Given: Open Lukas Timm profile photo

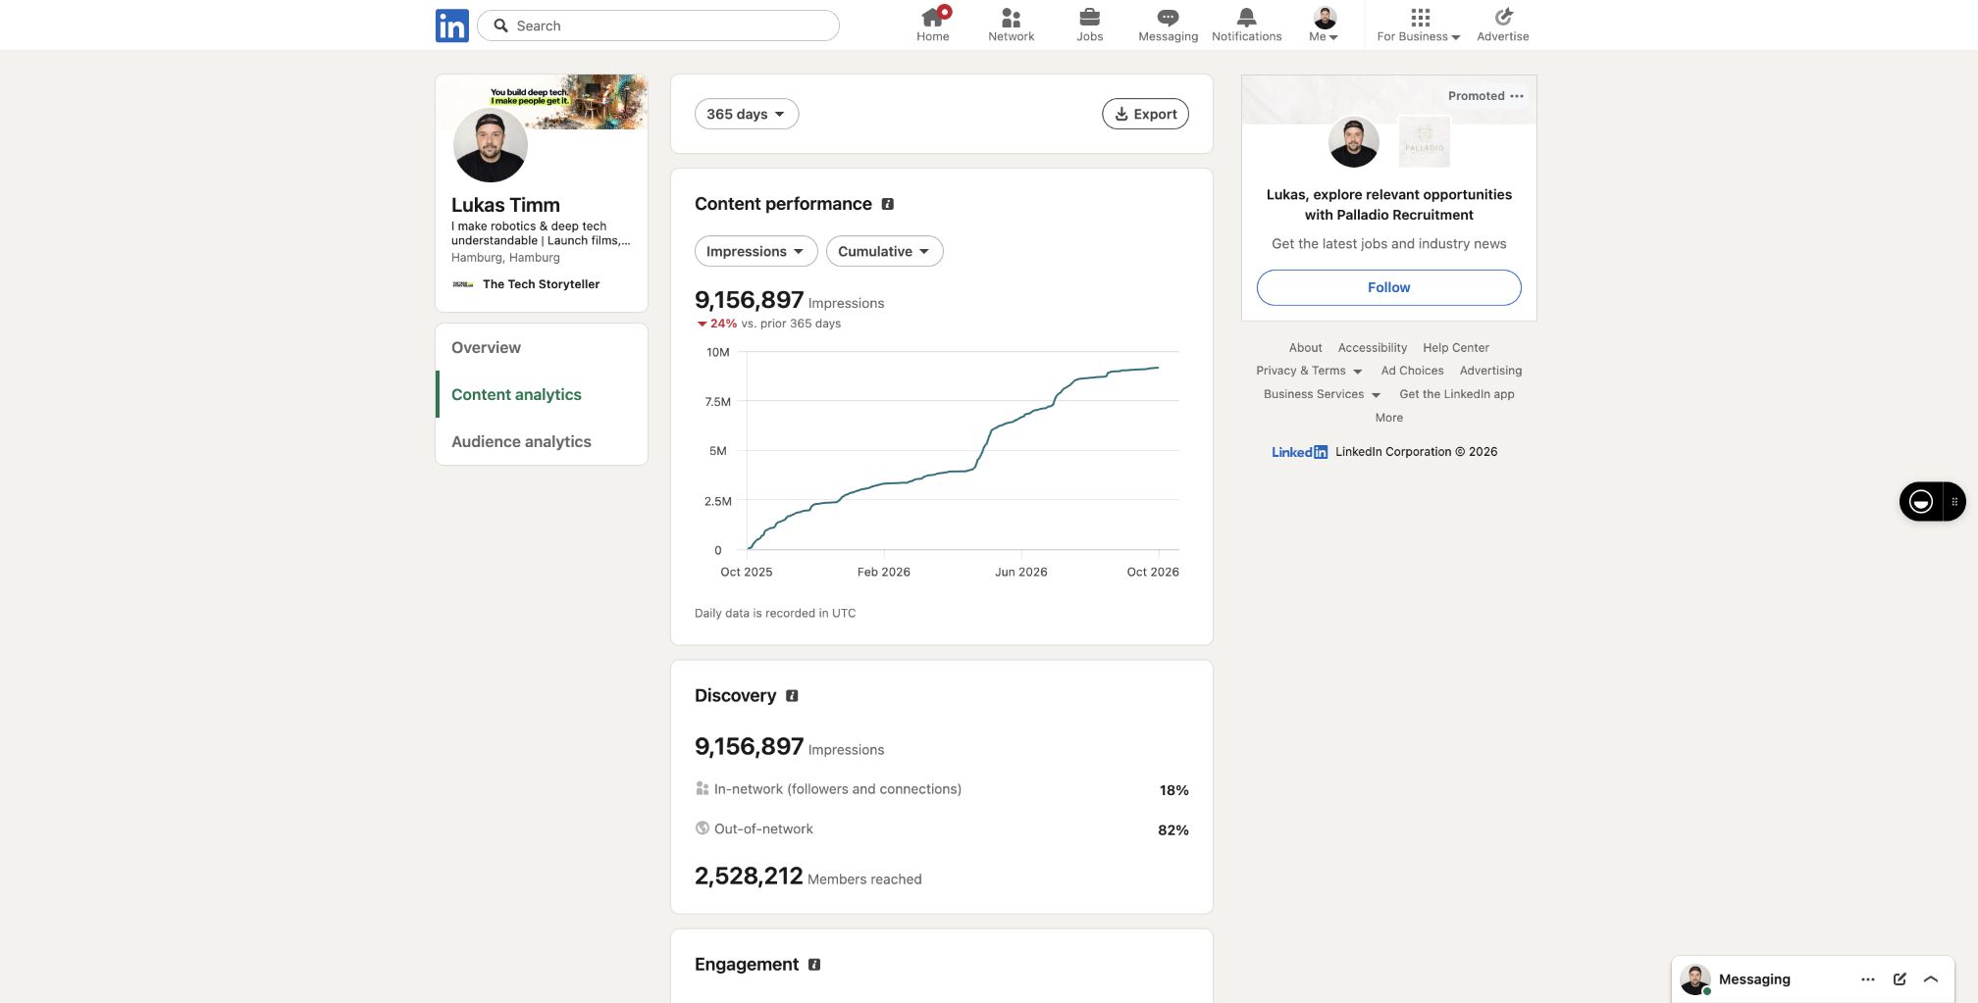Looking at the screenshot, I should tap(491, 145).
